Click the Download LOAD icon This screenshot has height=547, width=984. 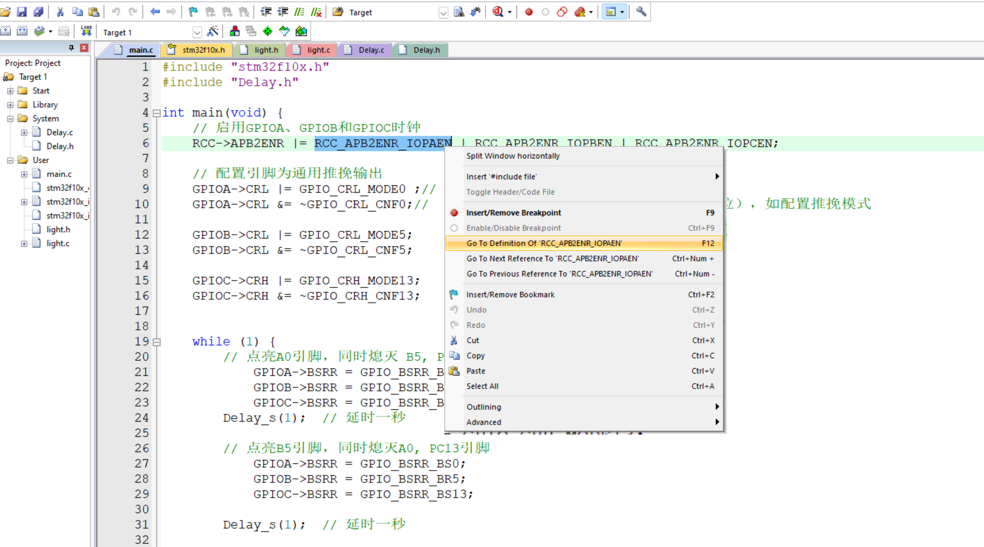[x=86, y=31]
